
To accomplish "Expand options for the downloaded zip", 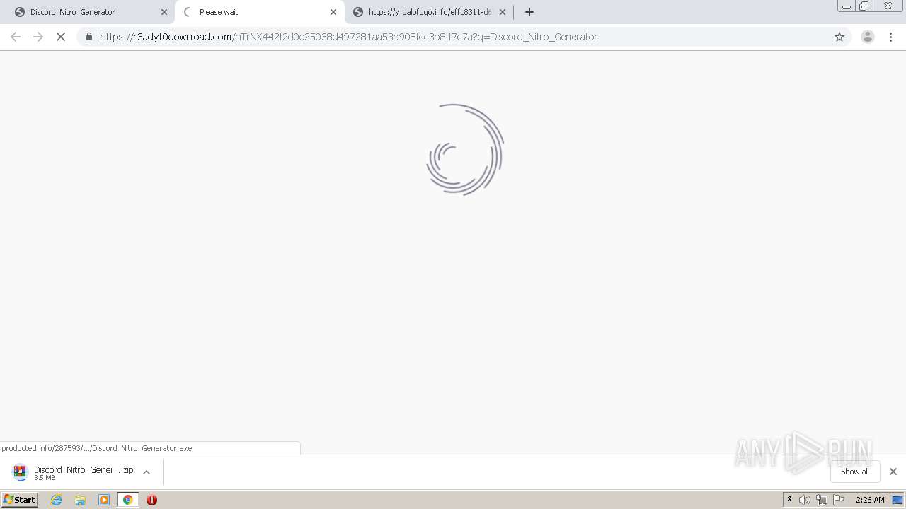I will click(147, 472).
